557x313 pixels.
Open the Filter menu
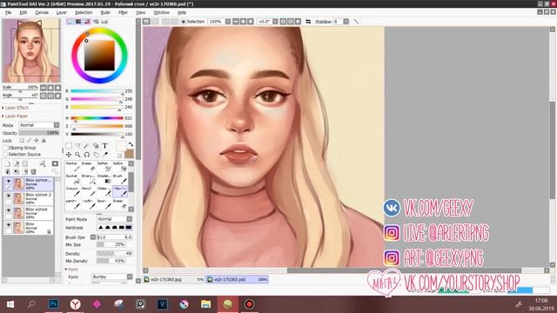point(123,12)
